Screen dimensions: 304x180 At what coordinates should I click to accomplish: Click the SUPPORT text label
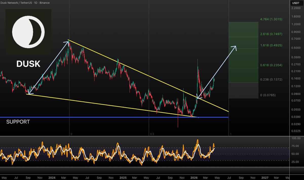click(18, 122)
